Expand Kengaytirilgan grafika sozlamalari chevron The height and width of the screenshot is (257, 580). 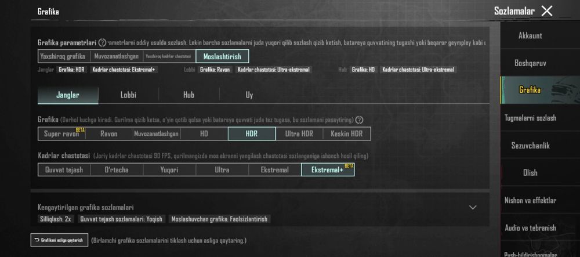click(473, 208)
